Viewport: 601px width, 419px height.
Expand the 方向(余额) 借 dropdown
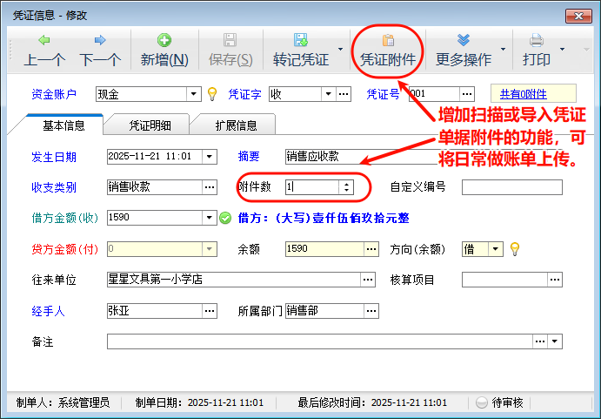pyautogui.click(x=496, y=249)
